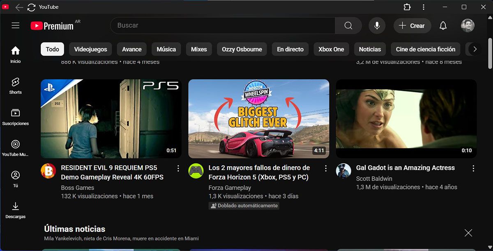Click '1,3 M de visualizaciones • hace 4 años' text
This screenshot has height=251, width=493.
tap(407, 187)
